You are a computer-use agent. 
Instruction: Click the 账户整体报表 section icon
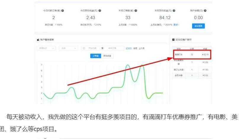(38, 40)
